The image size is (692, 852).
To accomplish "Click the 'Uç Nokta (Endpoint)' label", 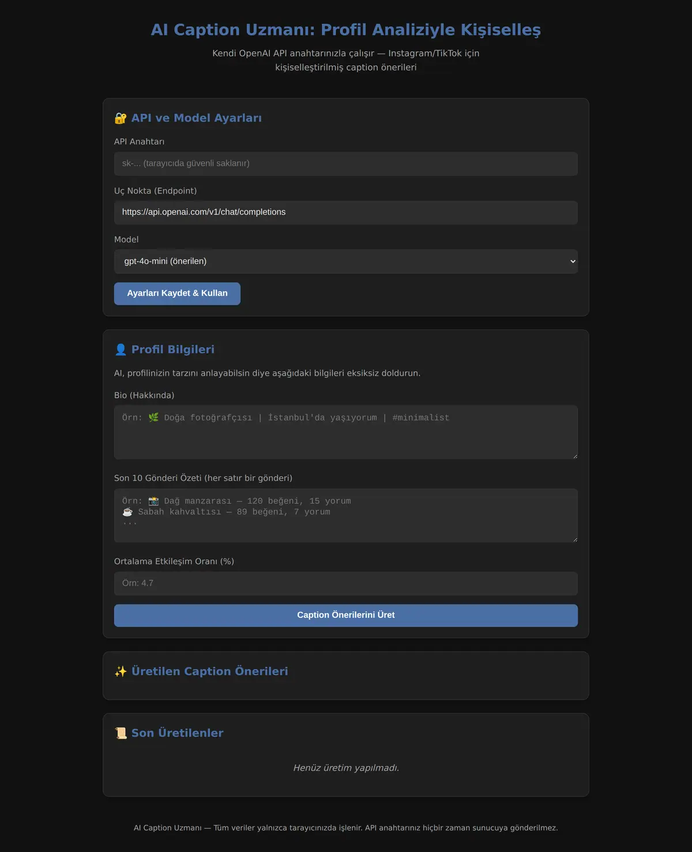I will tap(156, 191).
